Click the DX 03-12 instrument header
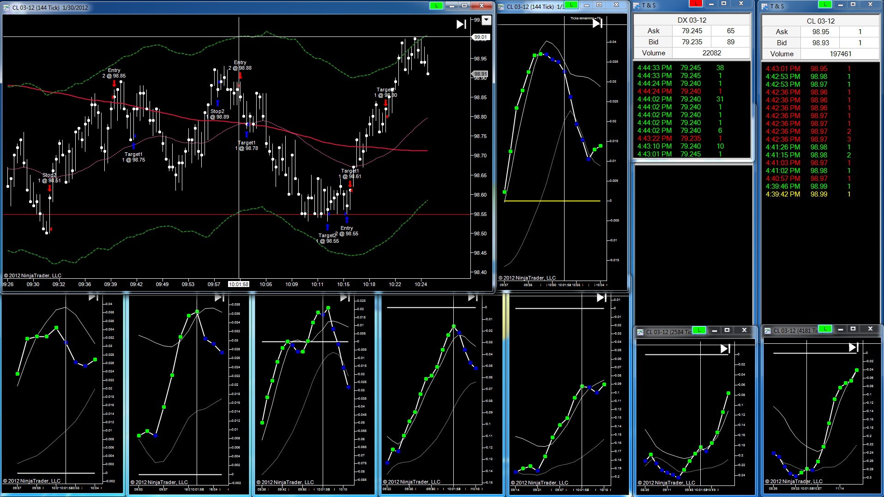The image size is (884, 497). pyautogui.click(x=692, y=20)
